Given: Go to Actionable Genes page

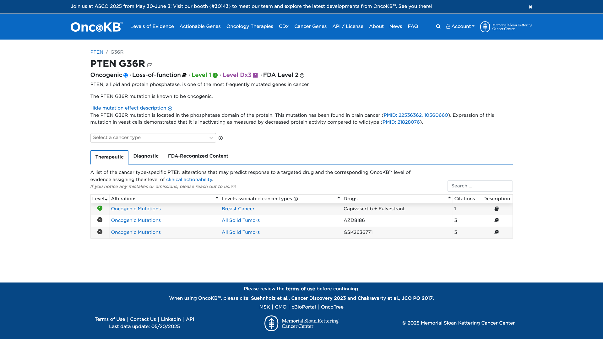Looking at the screenshot, I should tap(200, 27).
